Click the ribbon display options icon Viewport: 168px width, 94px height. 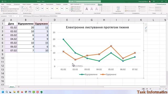[154, 2]
